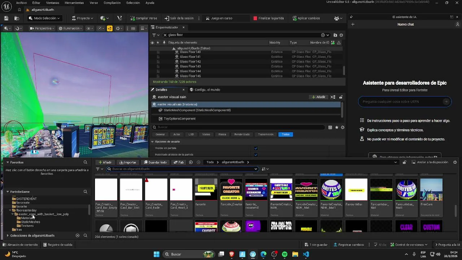Open the outliner settings gear

pos(341,35)
